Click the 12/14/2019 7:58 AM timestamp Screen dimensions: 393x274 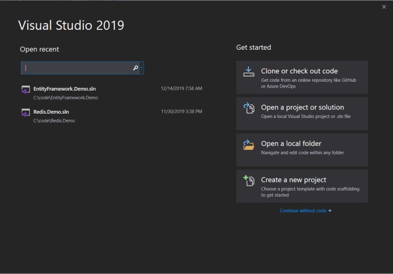point(181,88)
